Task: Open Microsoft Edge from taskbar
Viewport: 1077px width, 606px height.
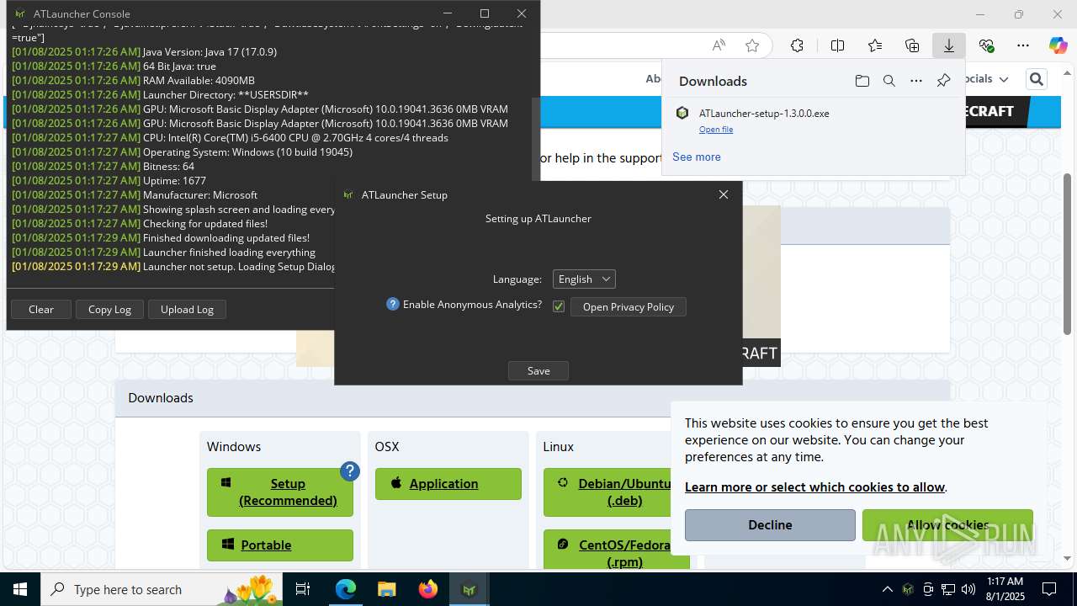Action: click(x=346, y=589)
